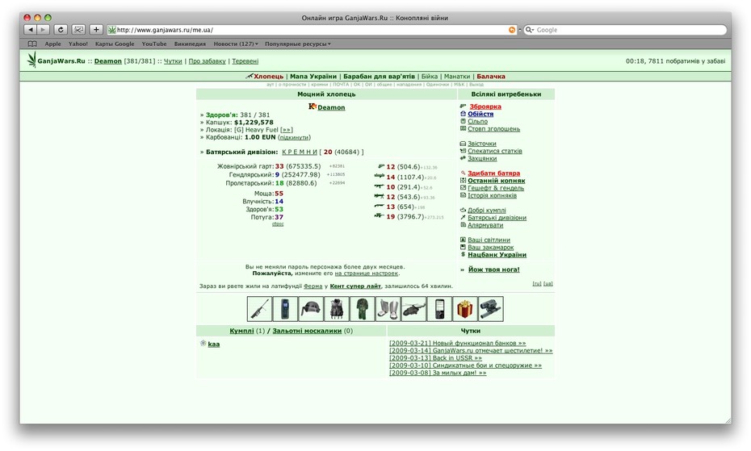Open the Останній копняк link
The height and width of the screenshot is (451, 751).
[496, 181]
